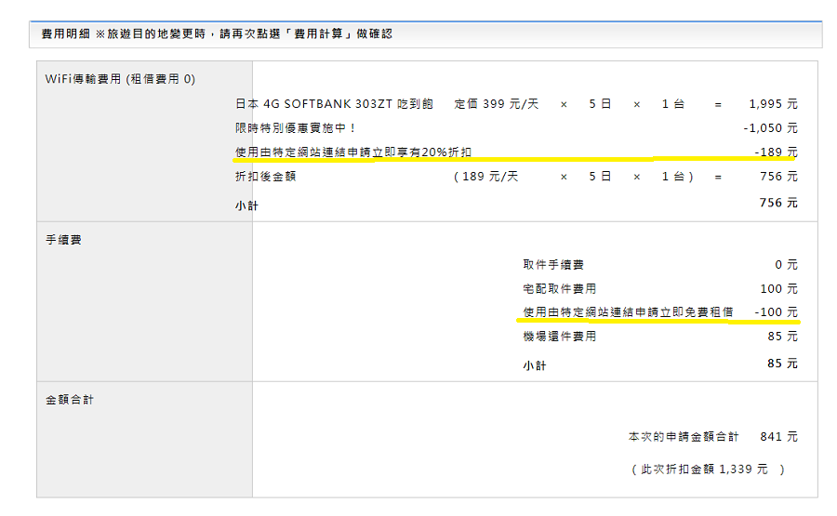This screenshot has width=837, height=516.
Task: Click the 金額合計 section label
Action: (x=70, y=400)
